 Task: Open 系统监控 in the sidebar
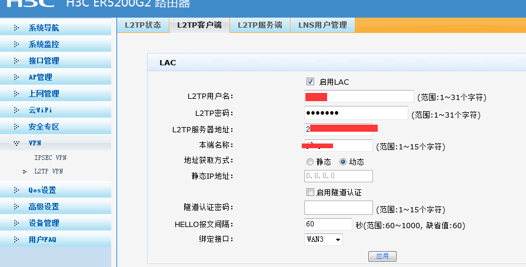point(44,44)
